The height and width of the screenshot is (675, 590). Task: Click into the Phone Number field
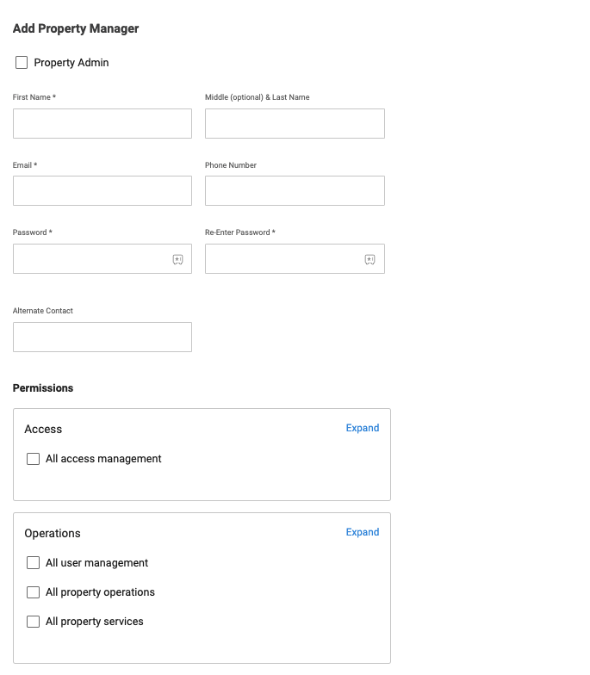(294, 191)
